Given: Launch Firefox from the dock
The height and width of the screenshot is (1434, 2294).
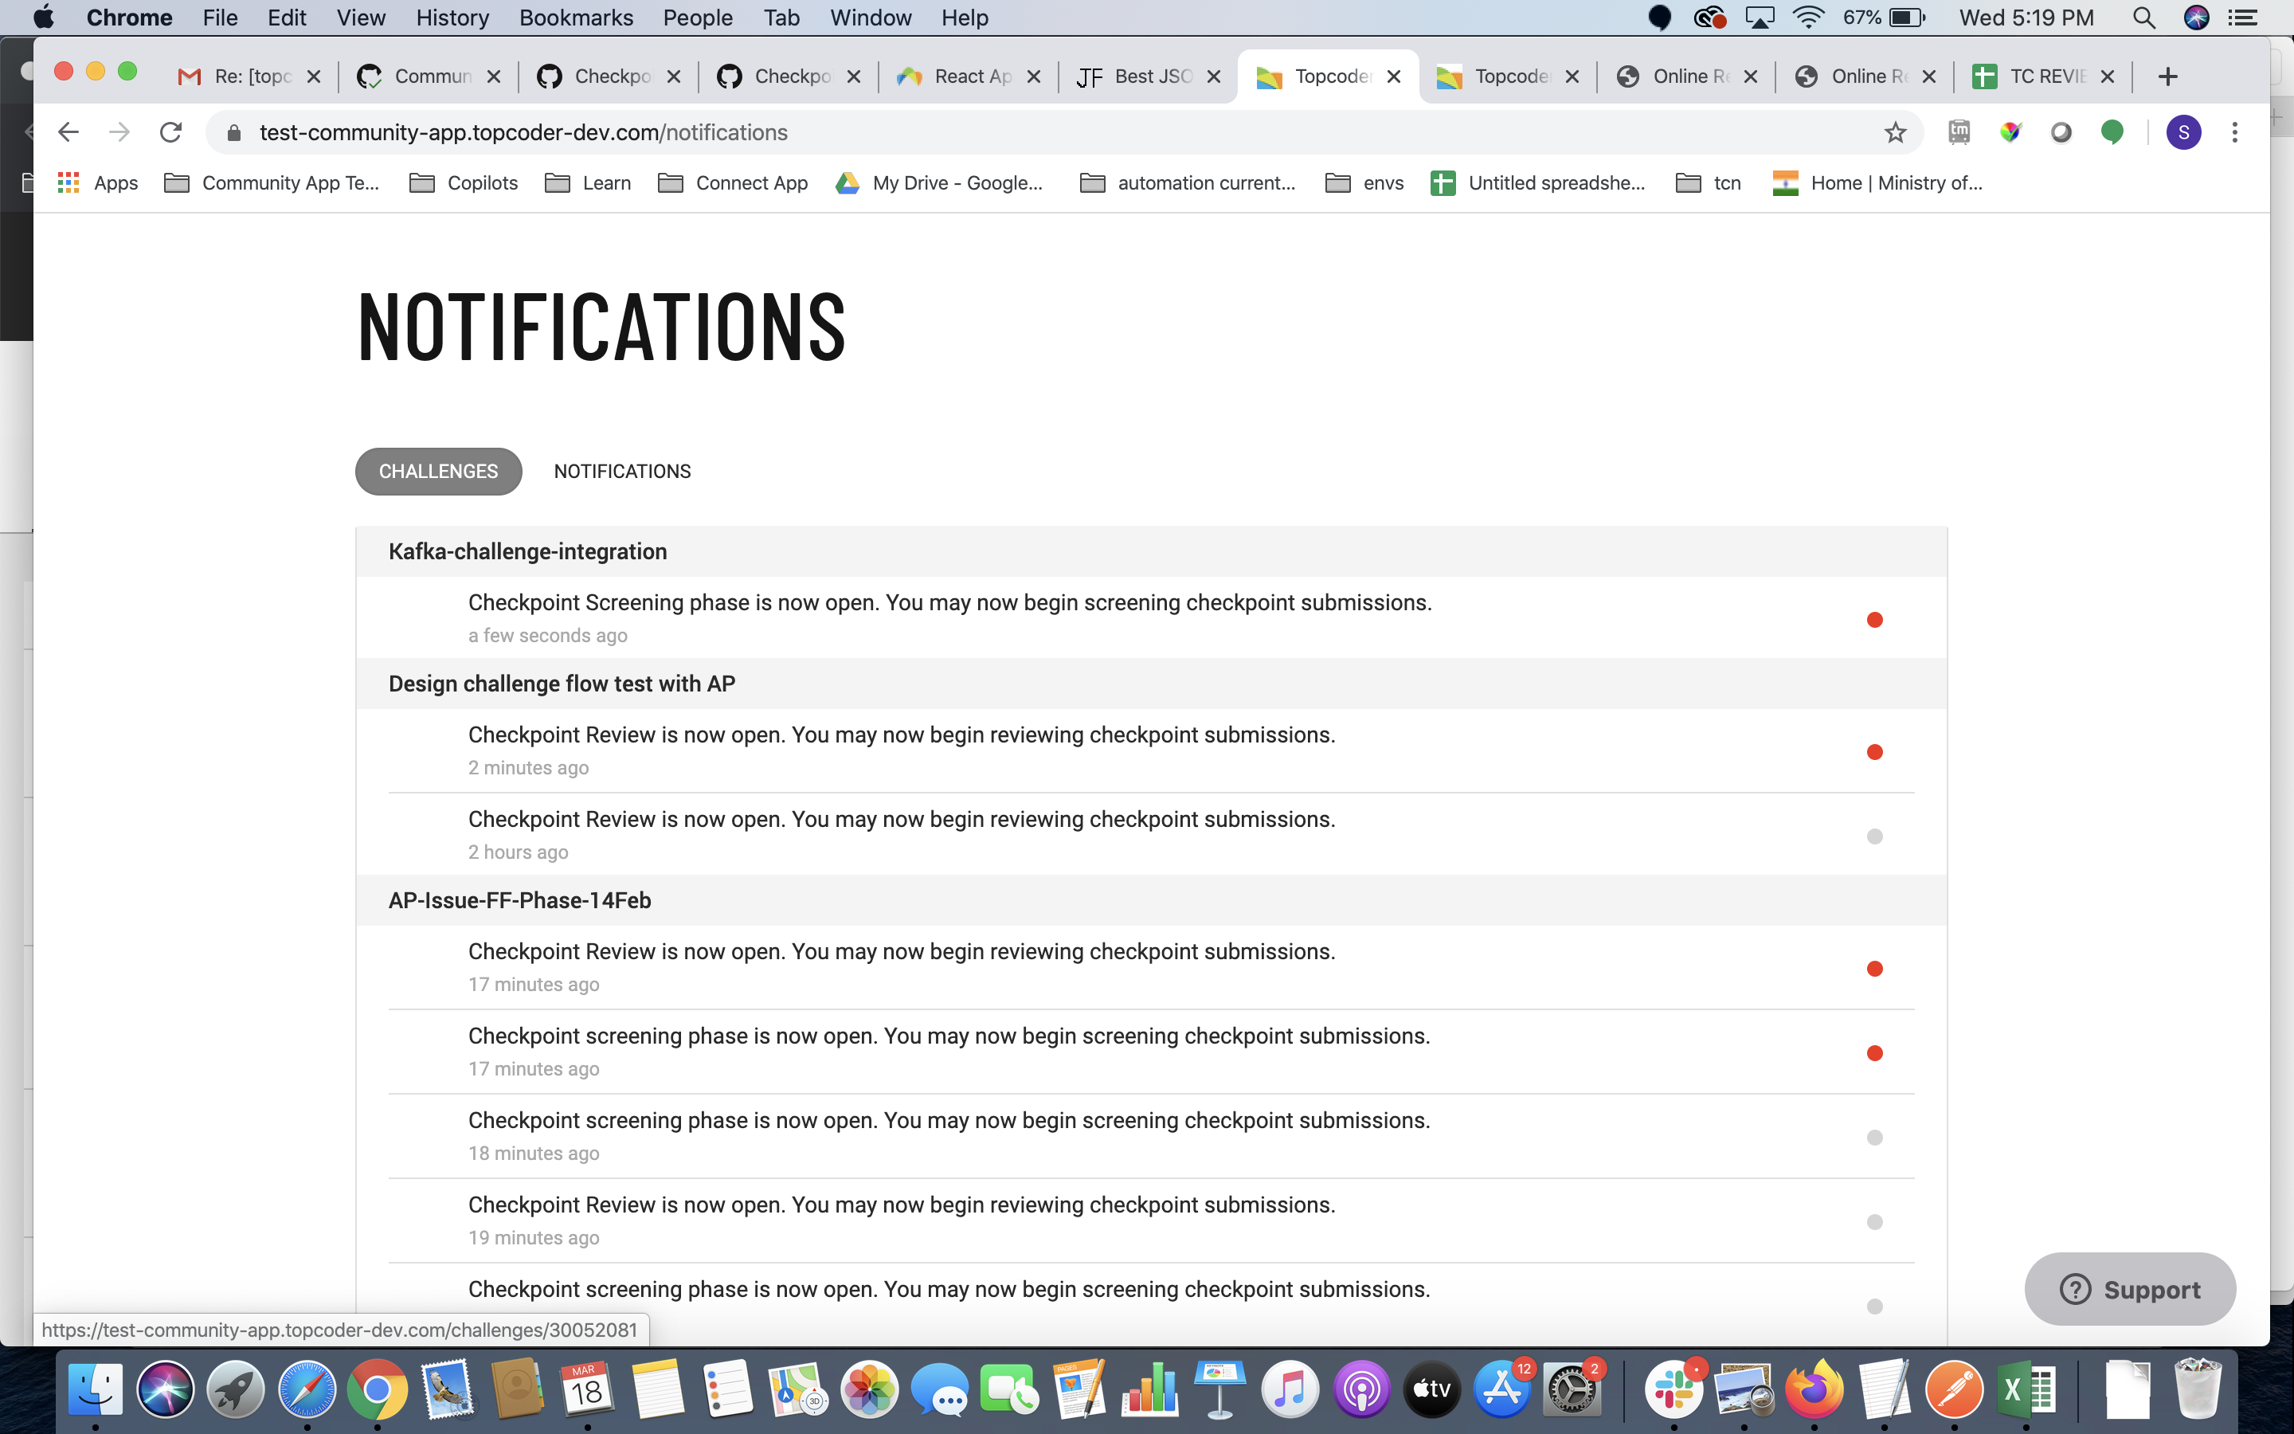Looking at the screenshot, I should pyautogui.click(x=1814, y=1390).
